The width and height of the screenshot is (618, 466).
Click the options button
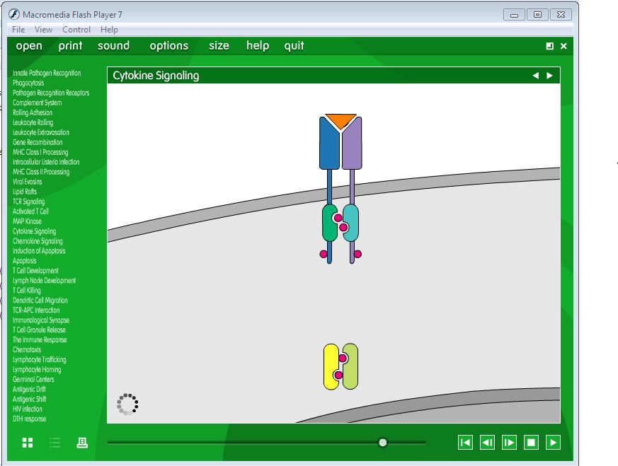pyautogui.click(x=168, y=46)
